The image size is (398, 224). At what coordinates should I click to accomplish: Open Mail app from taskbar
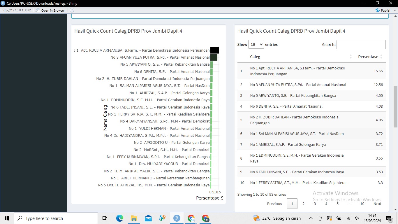tap(148, 218)
